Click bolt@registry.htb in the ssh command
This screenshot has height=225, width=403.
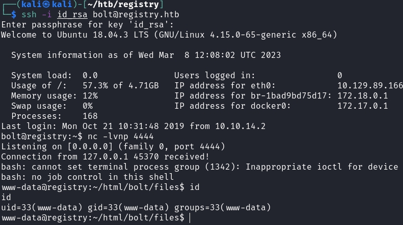tap(136, 14)
